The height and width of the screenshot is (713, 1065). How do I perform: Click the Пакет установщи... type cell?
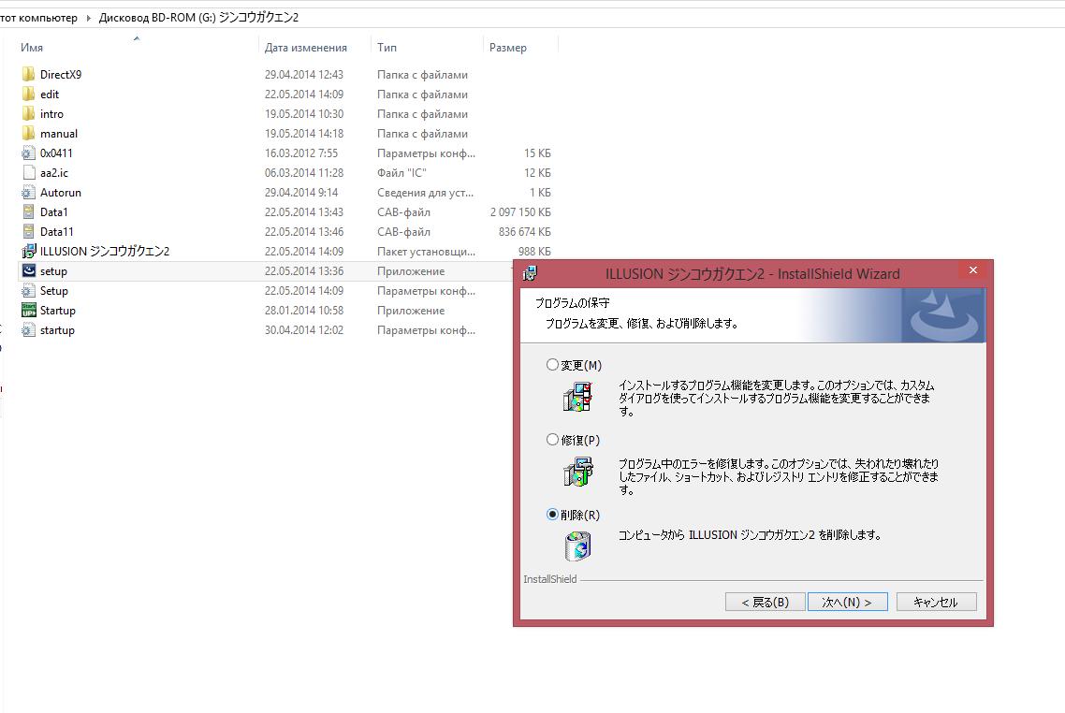pos(426,252)
